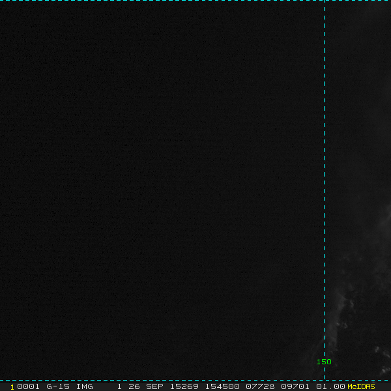This screenshot has width=391, height=391.
Task: Click the yellow frame indicator digit
Action: click(x=12, y=386)
